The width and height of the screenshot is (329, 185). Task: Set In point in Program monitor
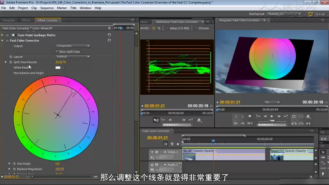236,116
